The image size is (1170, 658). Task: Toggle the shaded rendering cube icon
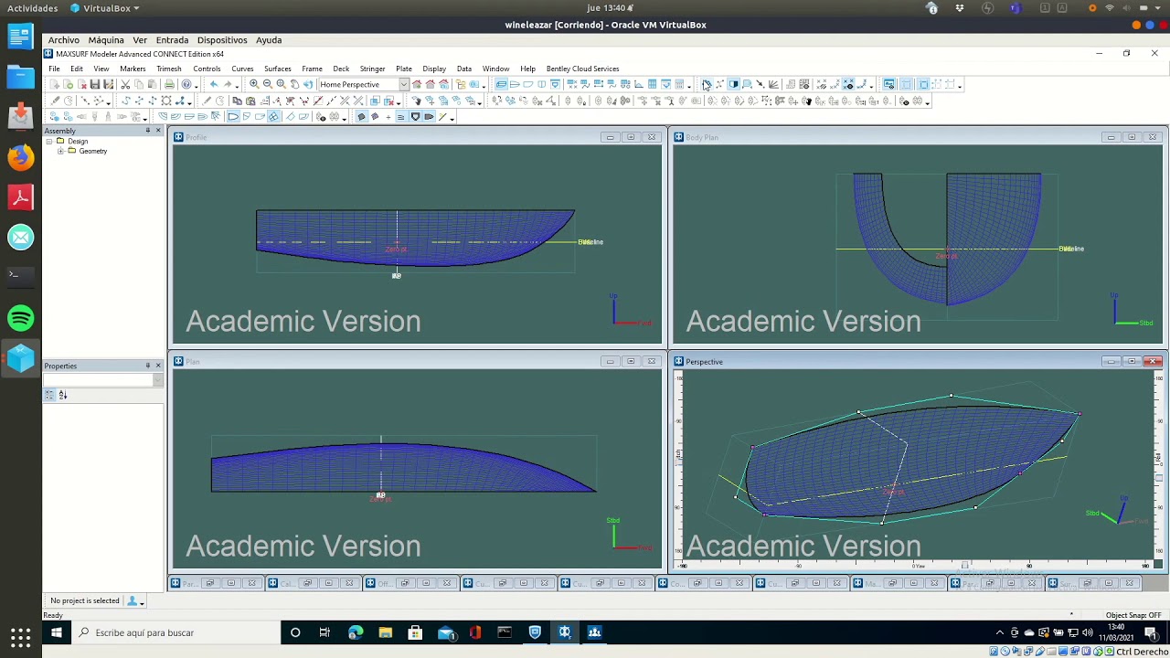(734, 84)
